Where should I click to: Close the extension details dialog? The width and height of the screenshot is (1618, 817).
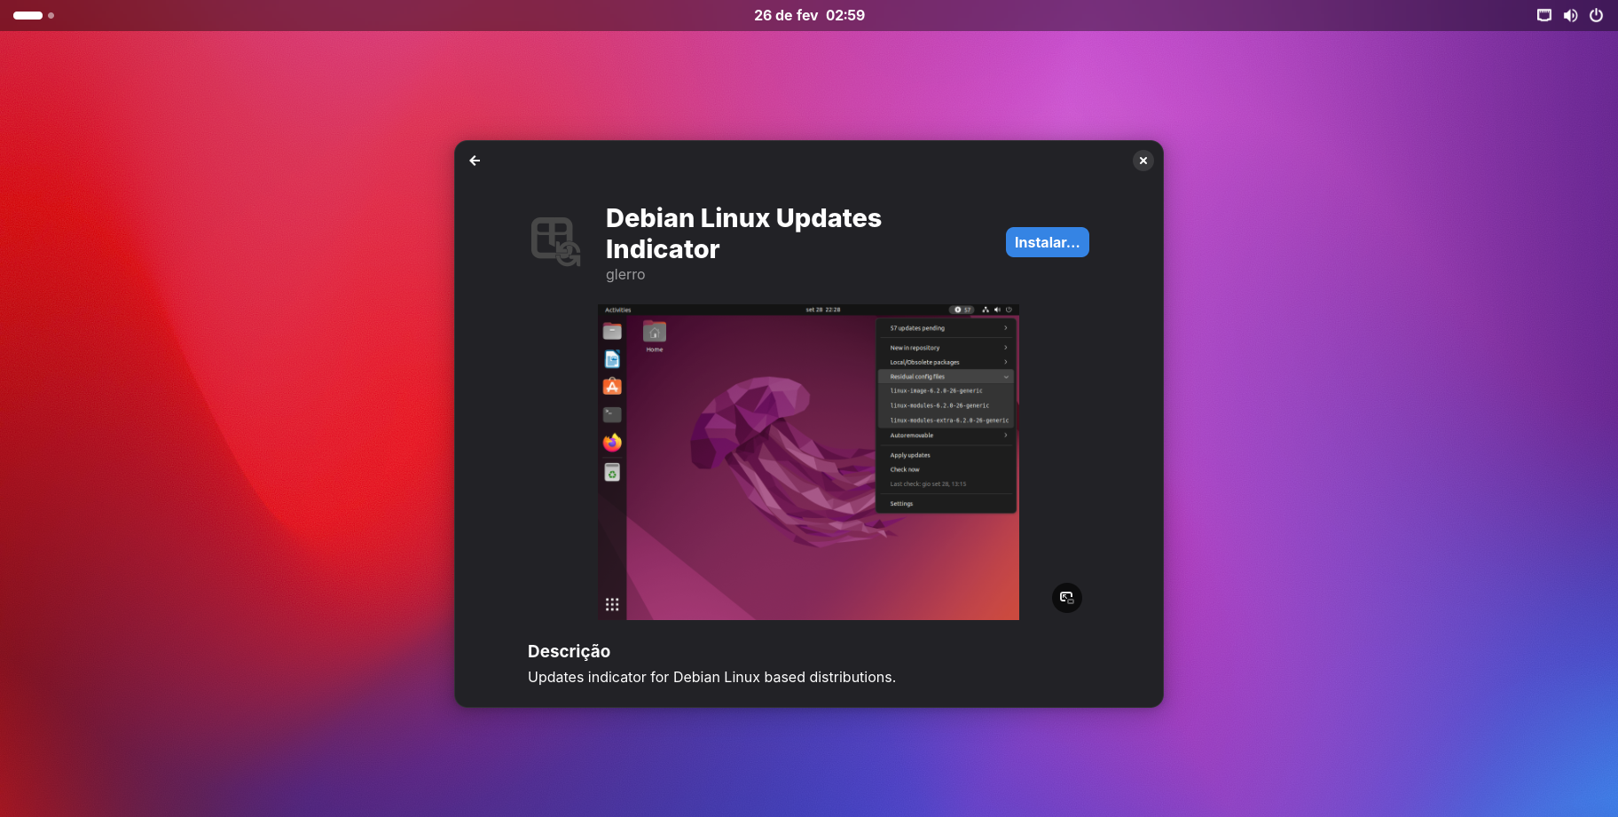1143,161
